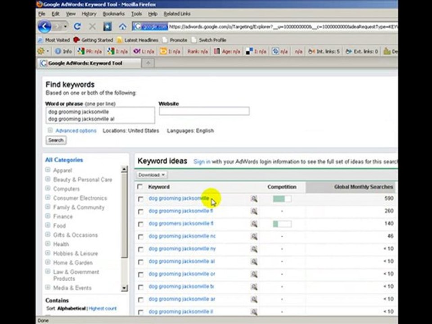
Task: Open the Latest Headlines bookmark
Action: [x=138, y=40]
